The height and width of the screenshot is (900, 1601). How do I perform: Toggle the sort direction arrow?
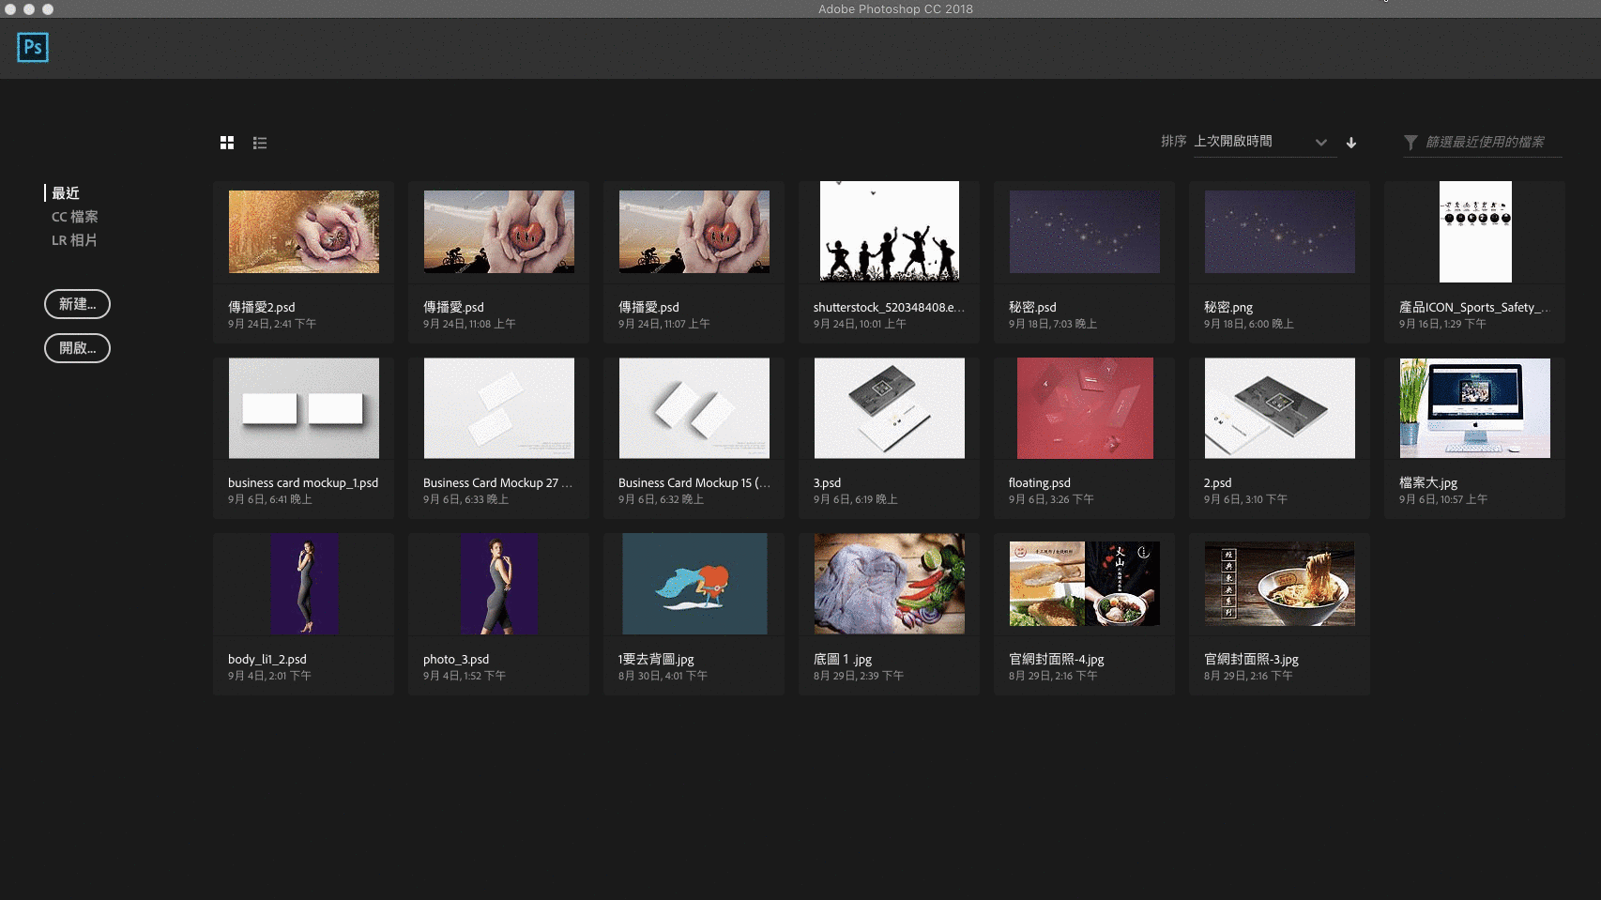(1350, 142)
